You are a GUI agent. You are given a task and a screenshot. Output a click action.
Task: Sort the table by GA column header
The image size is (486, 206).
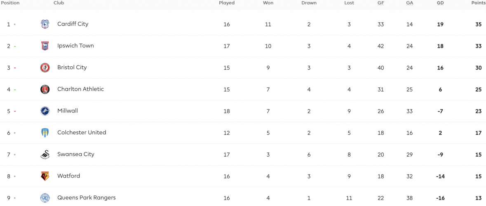409,3
